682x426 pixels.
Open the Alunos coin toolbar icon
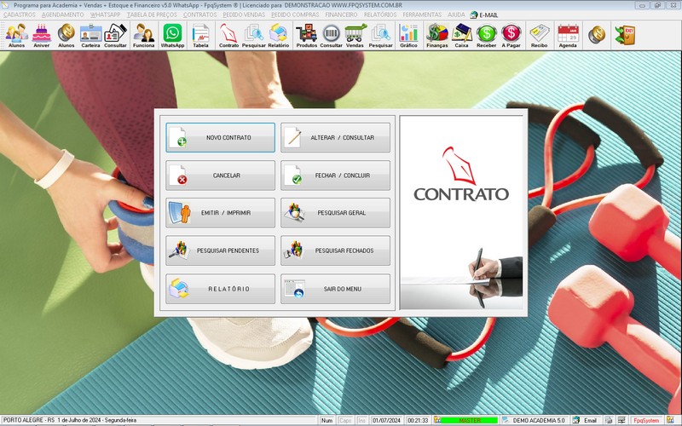(66, 35)
